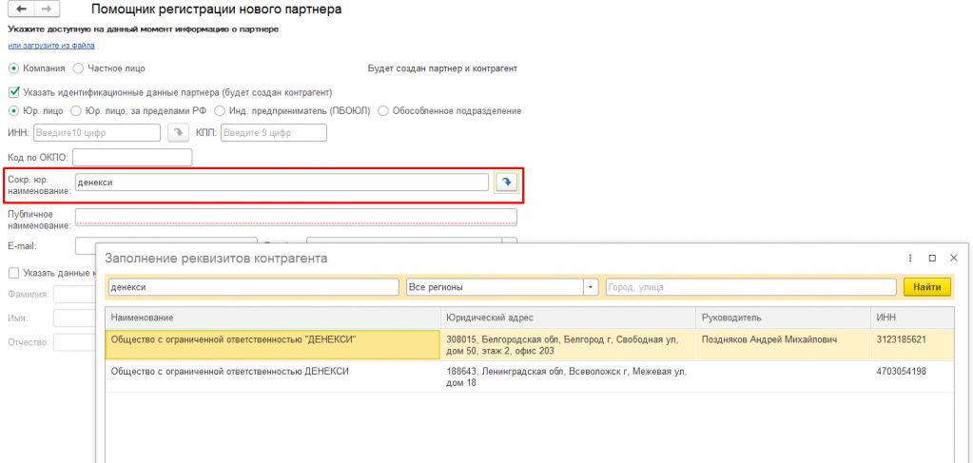Select the Компания radio button
The height and width of the screenshot is (463, 973).
point(13,68)
